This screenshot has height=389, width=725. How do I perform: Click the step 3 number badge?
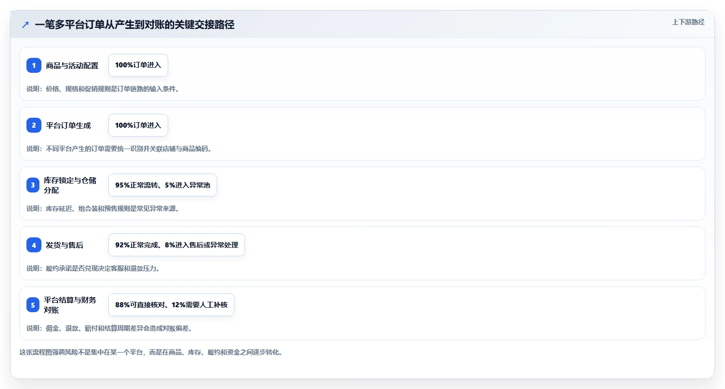[34, 185]
